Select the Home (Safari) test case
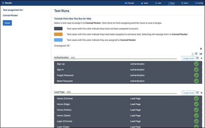The image size is (205, 128). pos(128,116)
